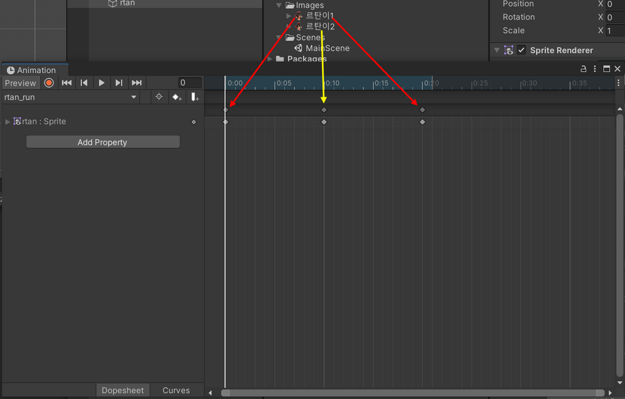
Task: Click the current frame number field
Action: tap(190, 83)
